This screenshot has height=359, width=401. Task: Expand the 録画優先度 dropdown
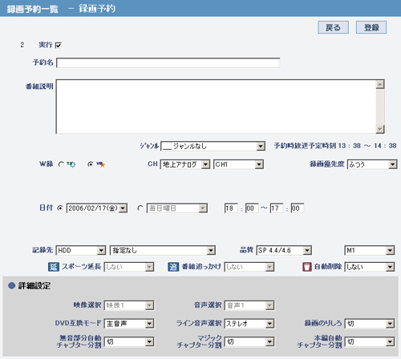(372, 164)
